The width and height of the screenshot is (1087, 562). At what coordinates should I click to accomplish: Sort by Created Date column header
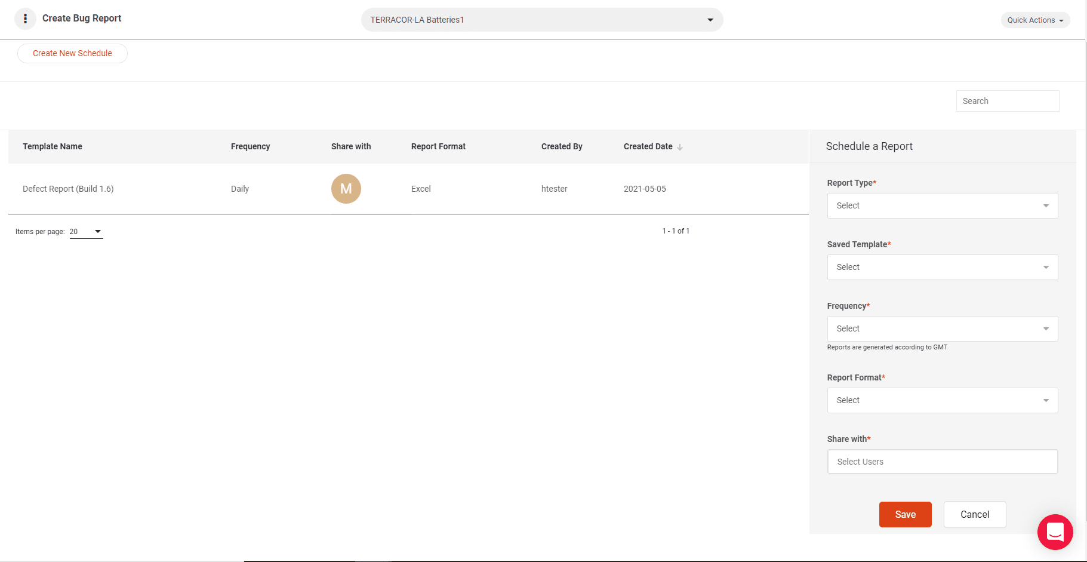pyautogui.click(x=648, y=146)
